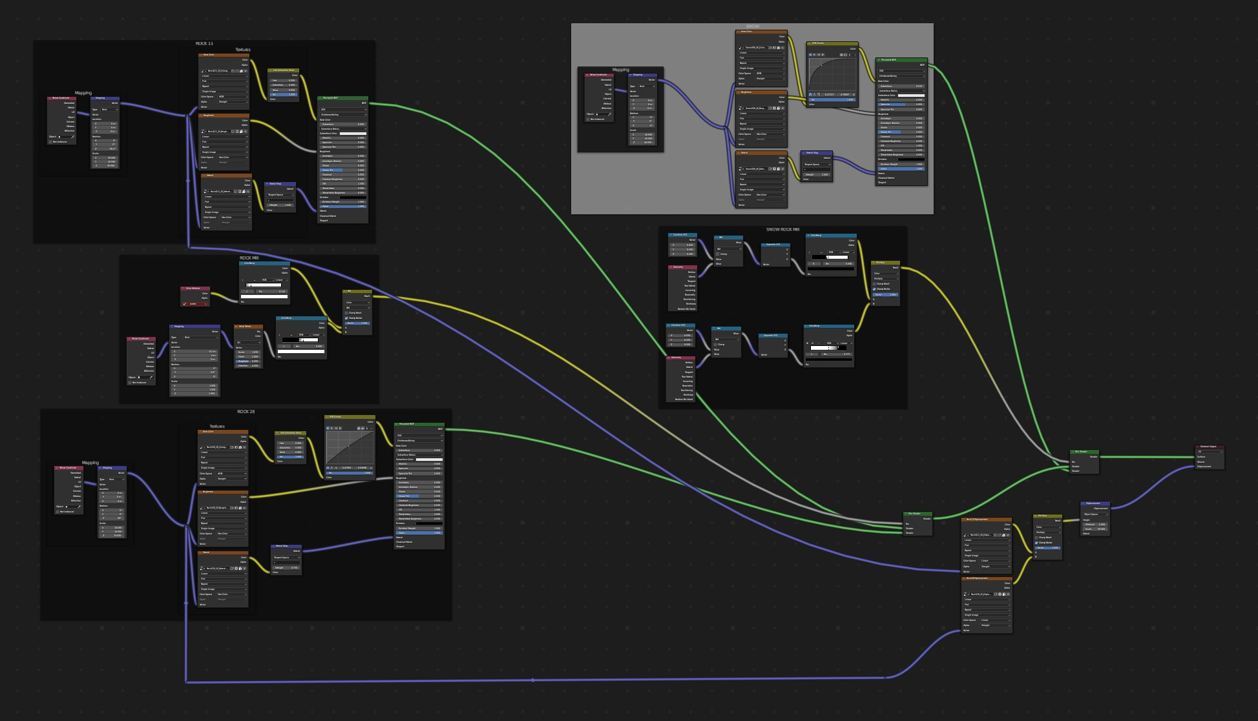Collapse the ROCK MIX Color Attribute node
This screenshot has width=1258, height=721.
click(x=183, y=288)
